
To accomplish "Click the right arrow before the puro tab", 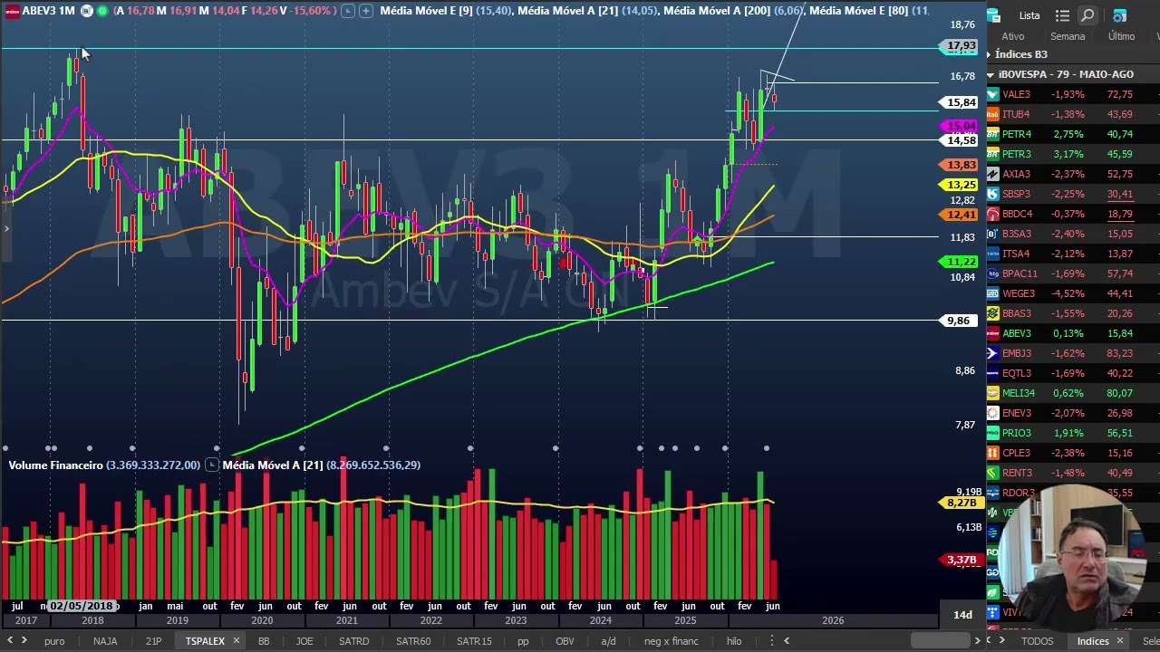I will [x=24, y=641].
